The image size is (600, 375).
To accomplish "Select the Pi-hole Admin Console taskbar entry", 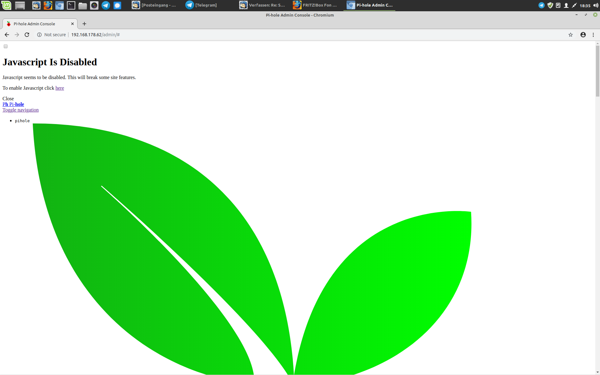I will 369,5.
